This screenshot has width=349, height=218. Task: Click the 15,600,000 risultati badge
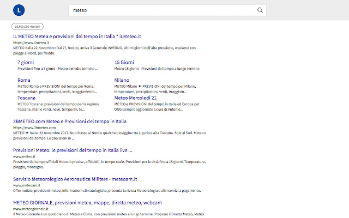27,26
